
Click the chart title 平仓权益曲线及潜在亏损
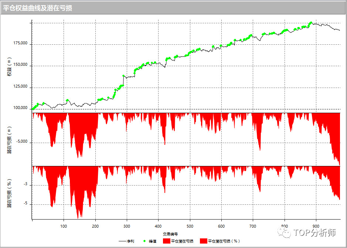click(37, 8)
